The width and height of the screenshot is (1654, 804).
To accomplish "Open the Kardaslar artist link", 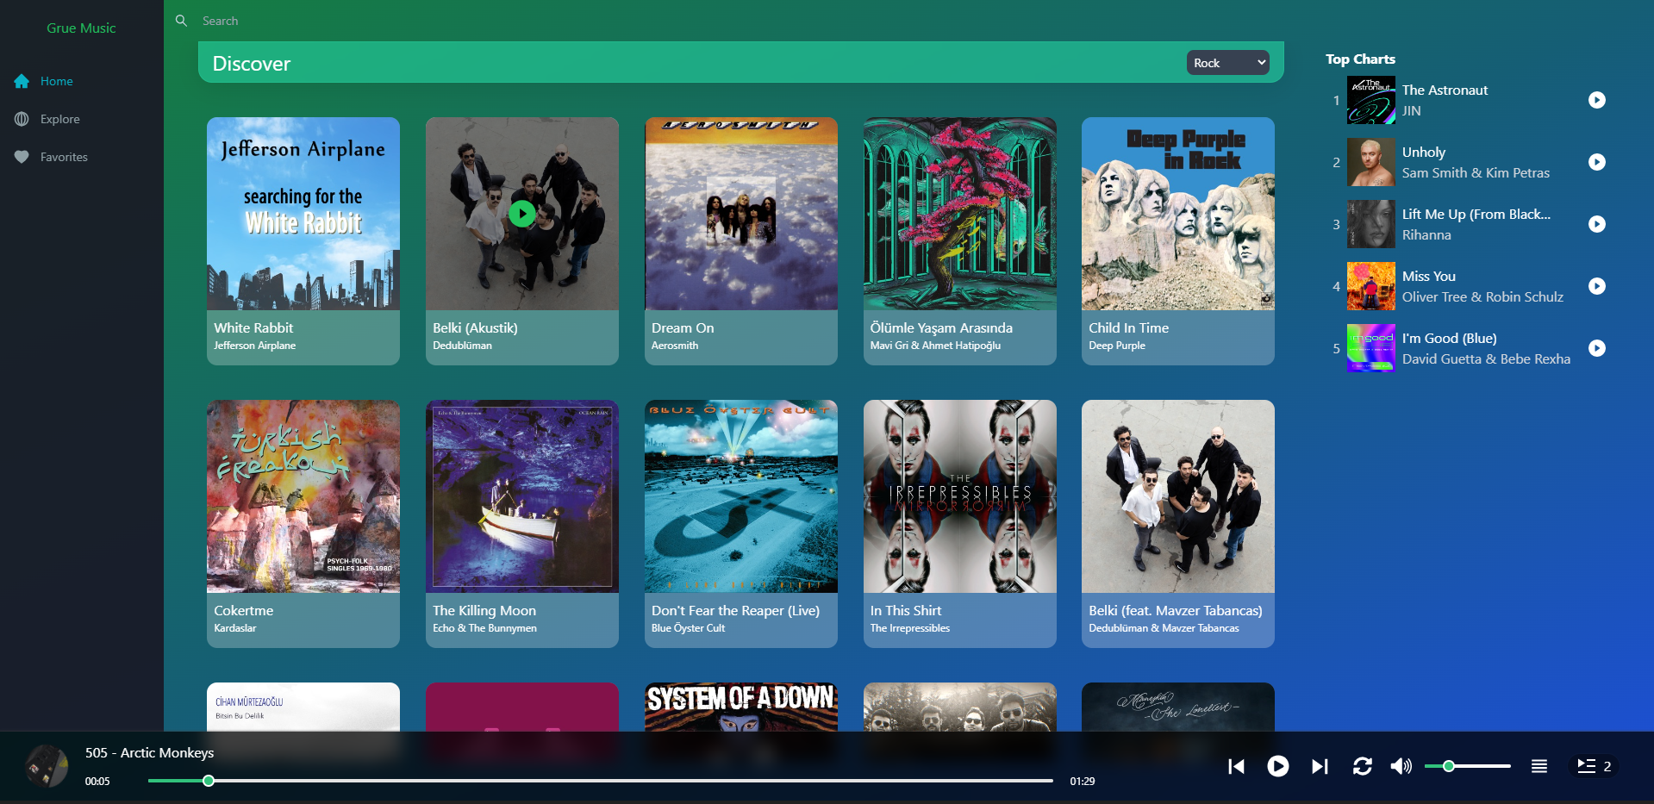I will (x=235, y=628).
